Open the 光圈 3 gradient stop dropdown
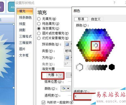126x105 pixels. 61,75
